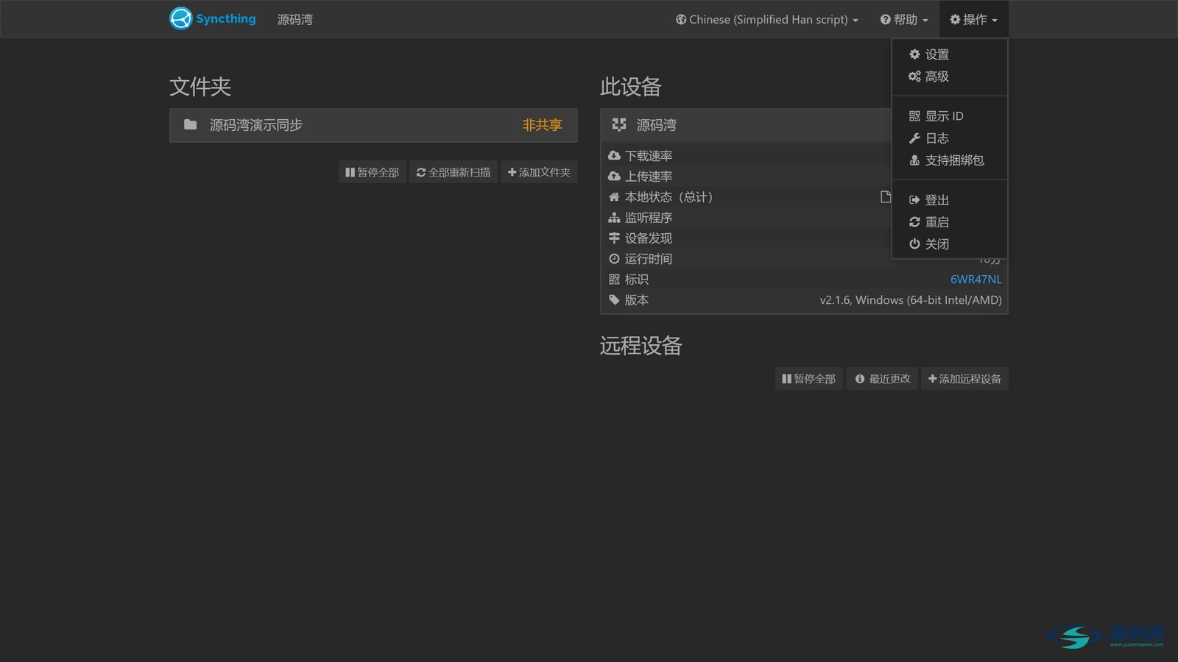1178x662 pixels.
Task: Choose 关闭 shutdown menu item
Action: click(949, 244)
